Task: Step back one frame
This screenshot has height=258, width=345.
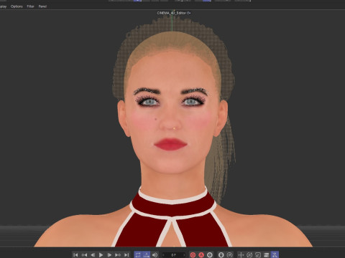Action: 93,255
